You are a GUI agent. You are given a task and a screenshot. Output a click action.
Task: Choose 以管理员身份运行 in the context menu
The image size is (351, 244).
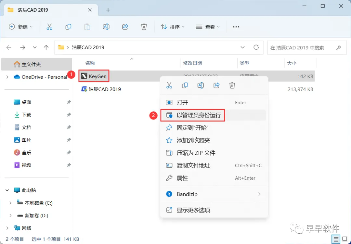pyautogui.click(x=214, y=115)
